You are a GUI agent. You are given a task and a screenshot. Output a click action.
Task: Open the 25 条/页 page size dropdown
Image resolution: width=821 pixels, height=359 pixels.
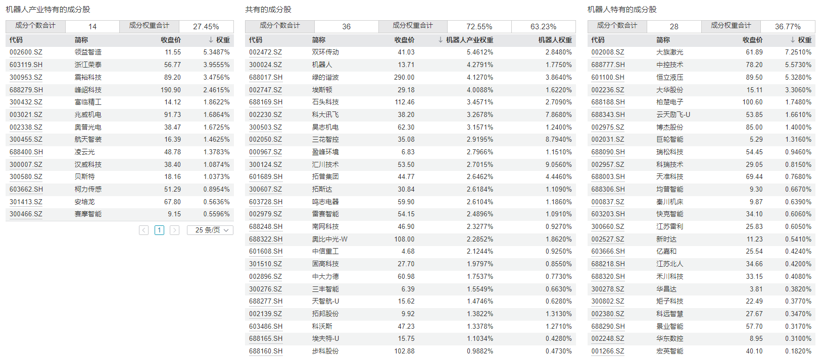point(210,230)
